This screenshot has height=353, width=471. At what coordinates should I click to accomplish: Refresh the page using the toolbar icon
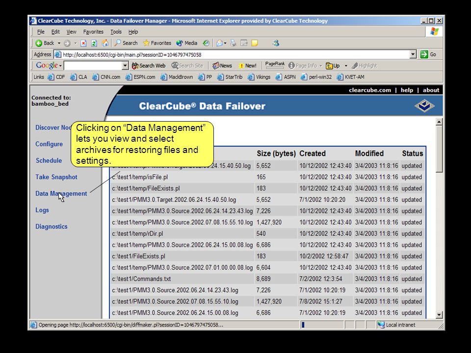click(94, 43)
